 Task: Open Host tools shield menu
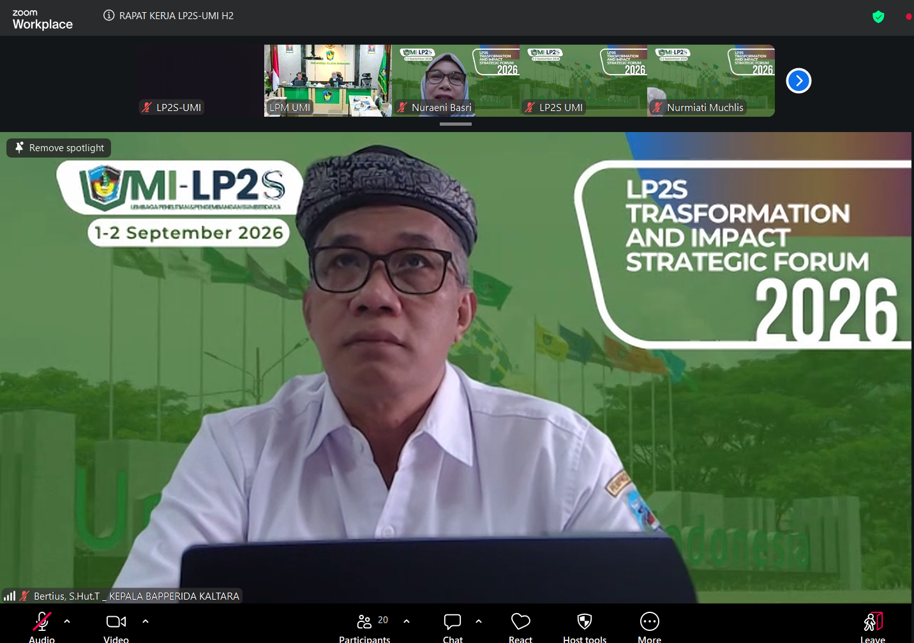585,626
